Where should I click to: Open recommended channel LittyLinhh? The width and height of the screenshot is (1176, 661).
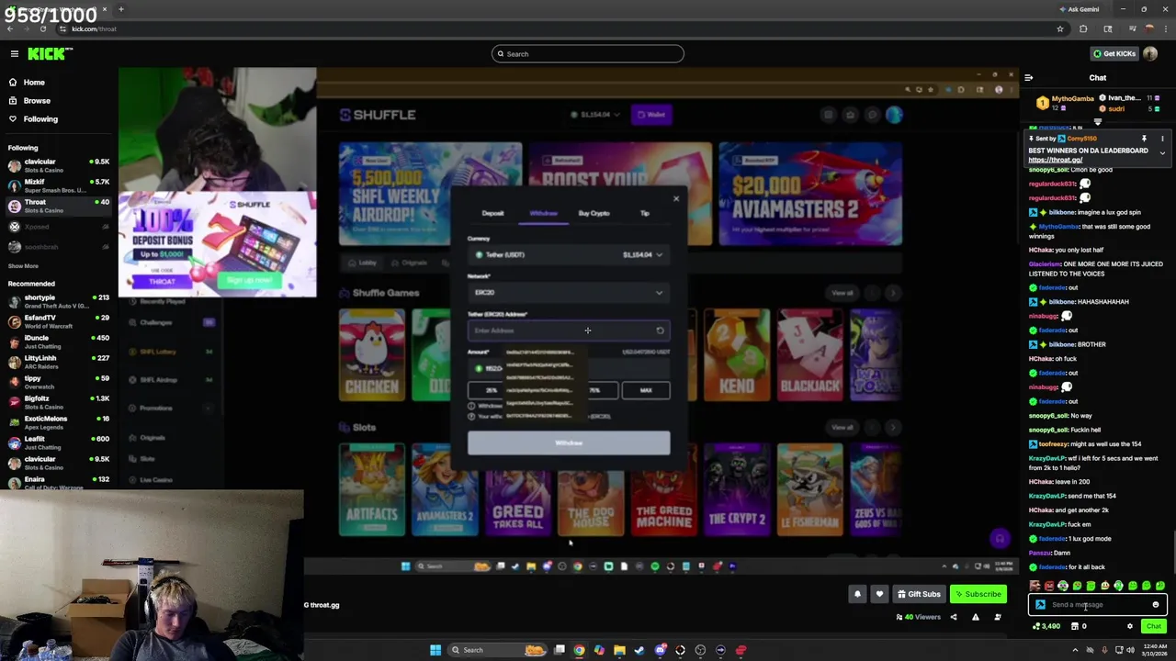coord(57,362)
